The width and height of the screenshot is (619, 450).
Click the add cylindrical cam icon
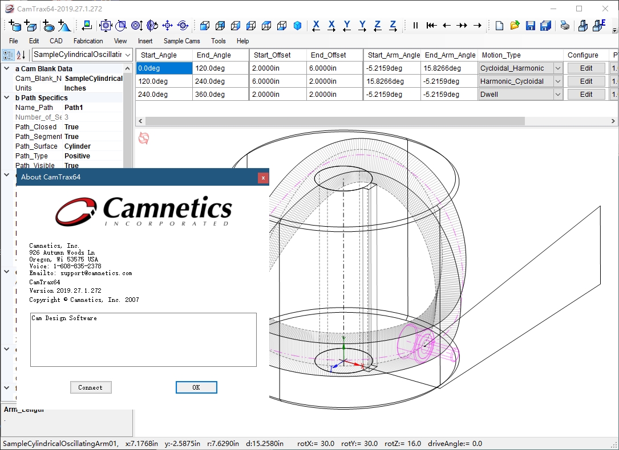point(15,26)
